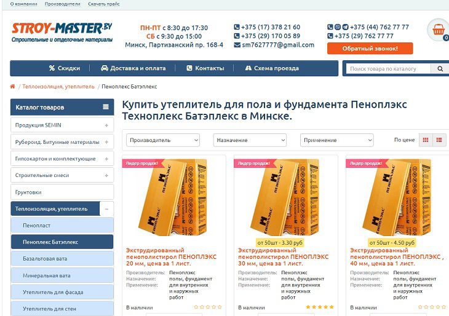This screenshot has height=316, width=449.
Task: Rate the 30 mm Penoplex product stars
Action: [320, 307]
